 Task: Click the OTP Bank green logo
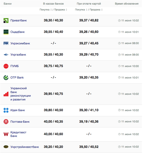[x=6, y=78]
